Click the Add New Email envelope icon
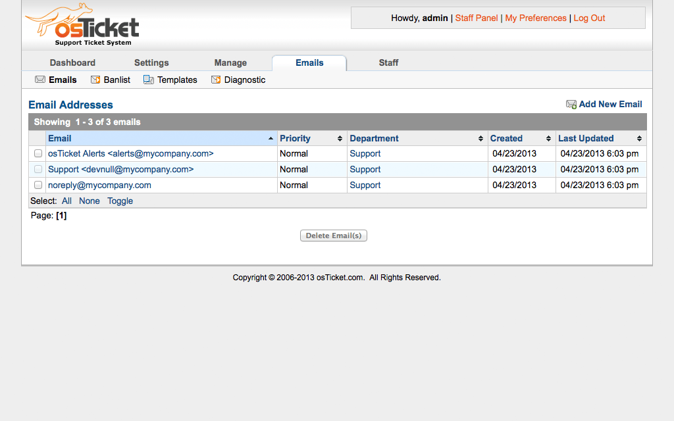Viewport: 674px width, 421px height. coord(571,105)
